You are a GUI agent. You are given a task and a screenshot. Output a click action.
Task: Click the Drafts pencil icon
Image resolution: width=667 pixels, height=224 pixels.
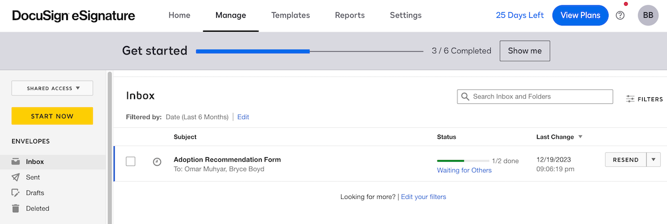click(x=16, y=193)
